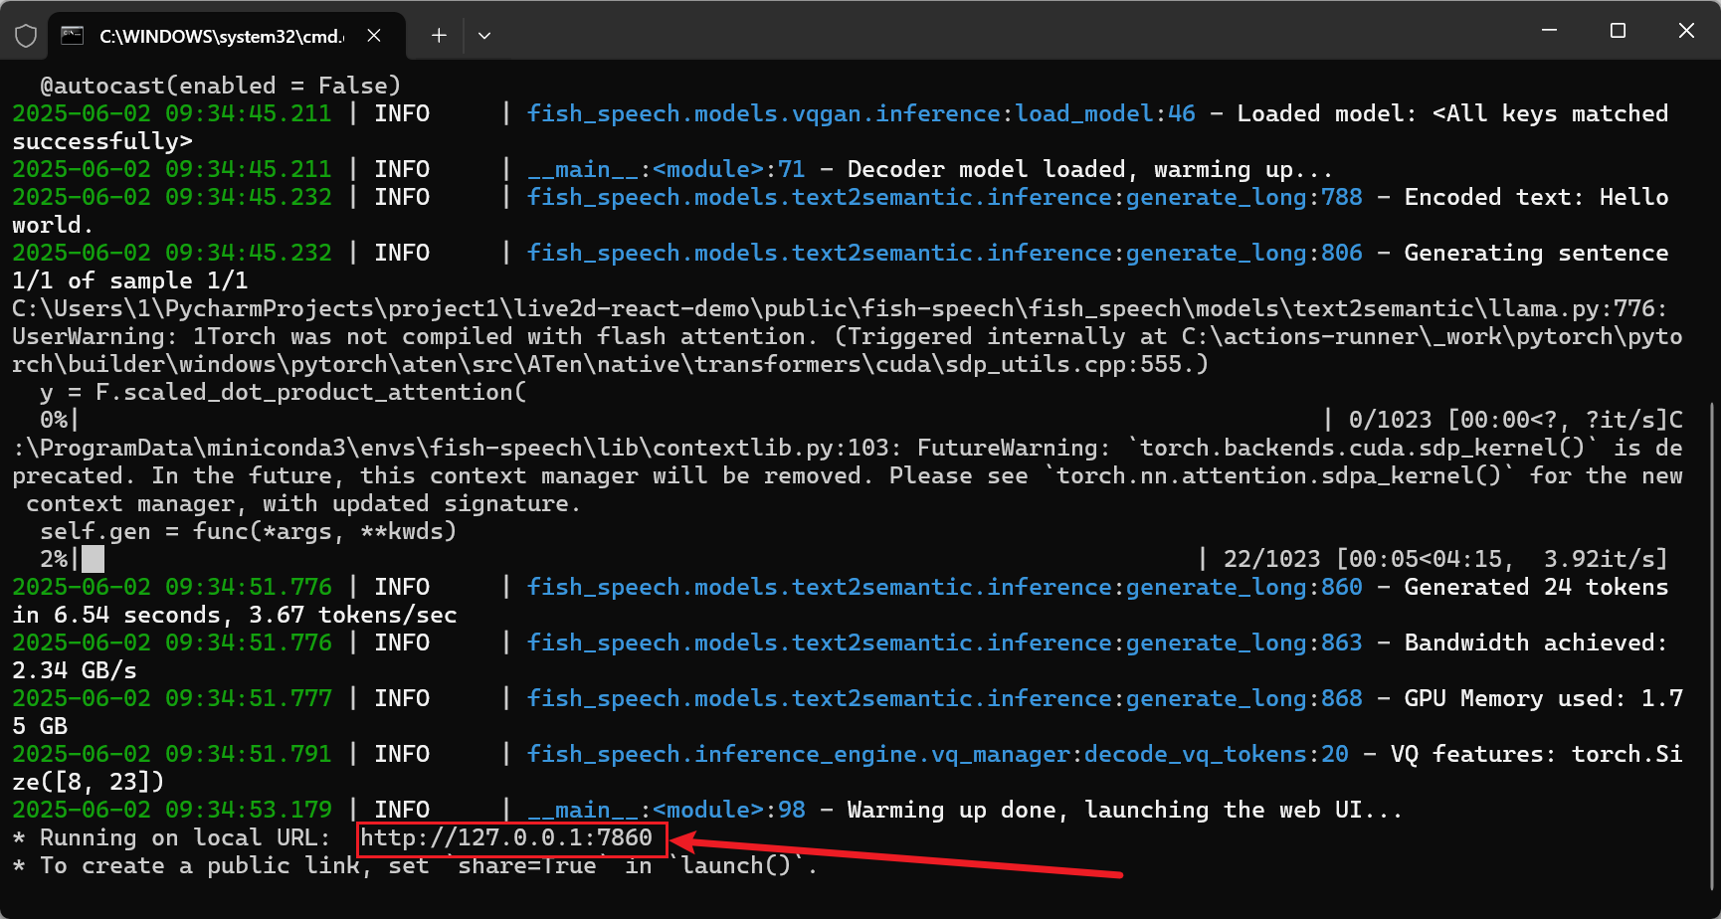The image size is (1721, 919).
Task: Click the shield icon in the title bar
Action: (x=25, y=35)
